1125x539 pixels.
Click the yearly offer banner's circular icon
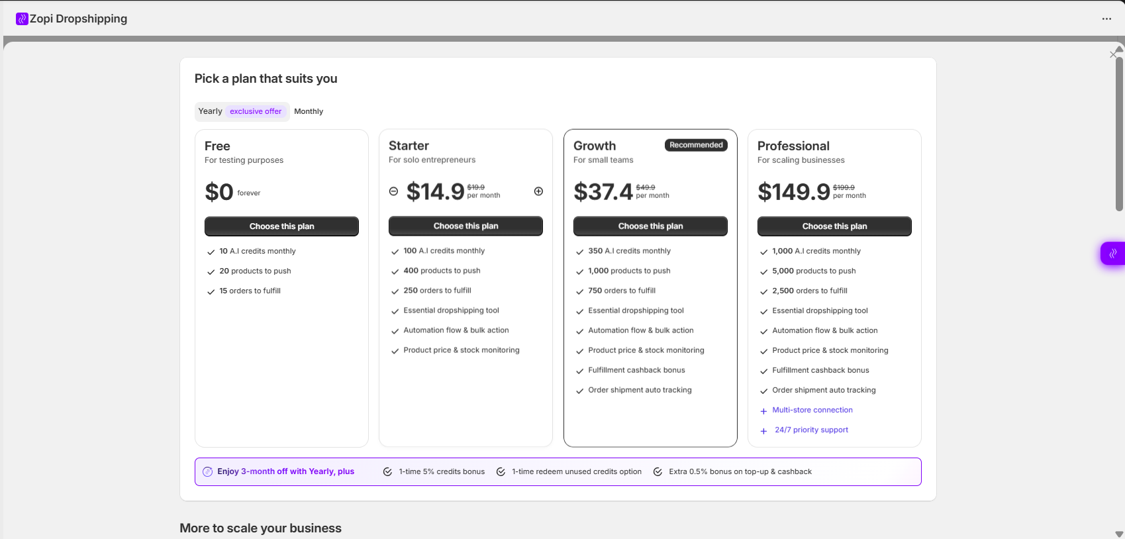click(x=207, y=471)
